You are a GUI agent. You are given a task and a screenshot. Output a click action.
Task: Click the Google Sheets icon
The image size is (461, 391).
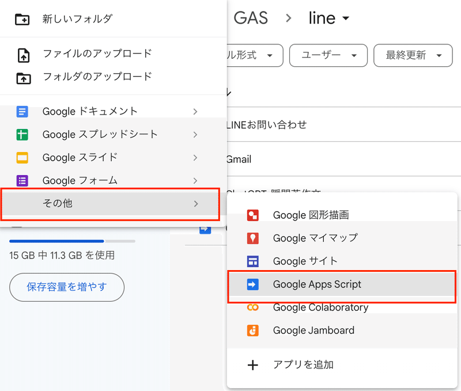[22, 135]
